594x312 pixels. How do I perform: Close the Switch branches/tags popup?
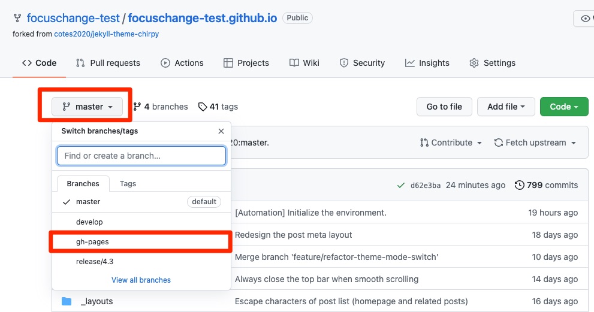[x=221, y=131]
